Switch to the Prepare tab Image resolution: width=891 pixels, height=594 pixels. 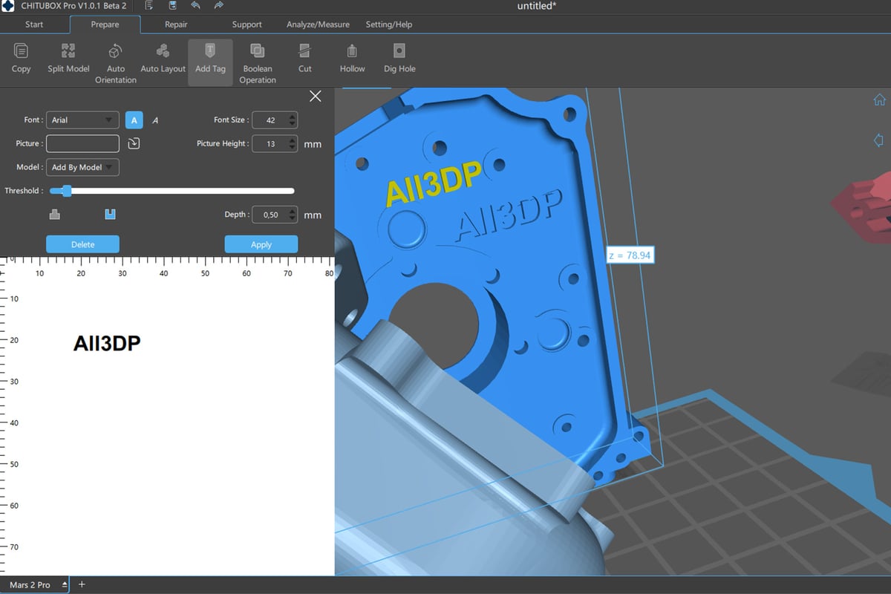[105, 25]
